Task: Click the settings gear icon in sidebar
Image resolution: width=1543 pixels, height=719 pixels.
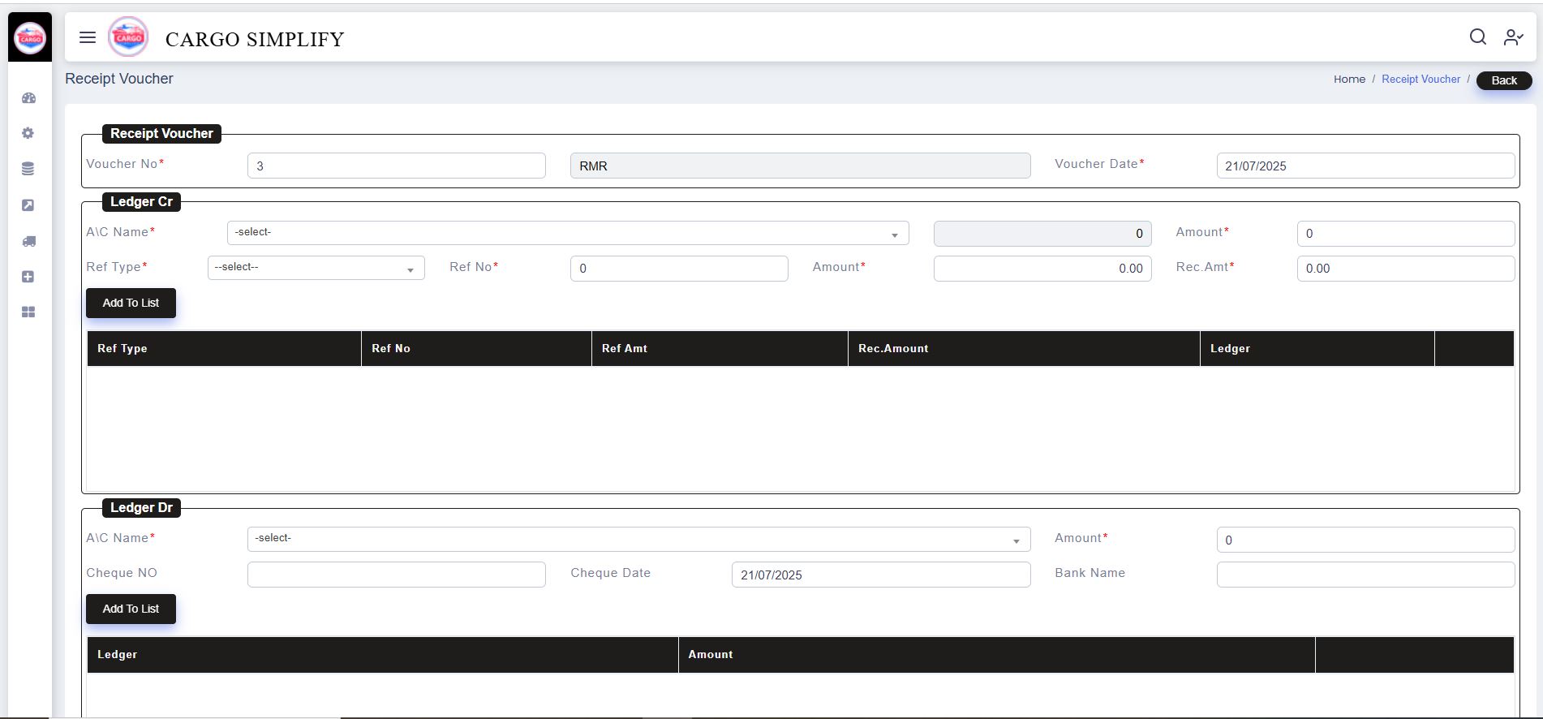Action: pos(28,133)
